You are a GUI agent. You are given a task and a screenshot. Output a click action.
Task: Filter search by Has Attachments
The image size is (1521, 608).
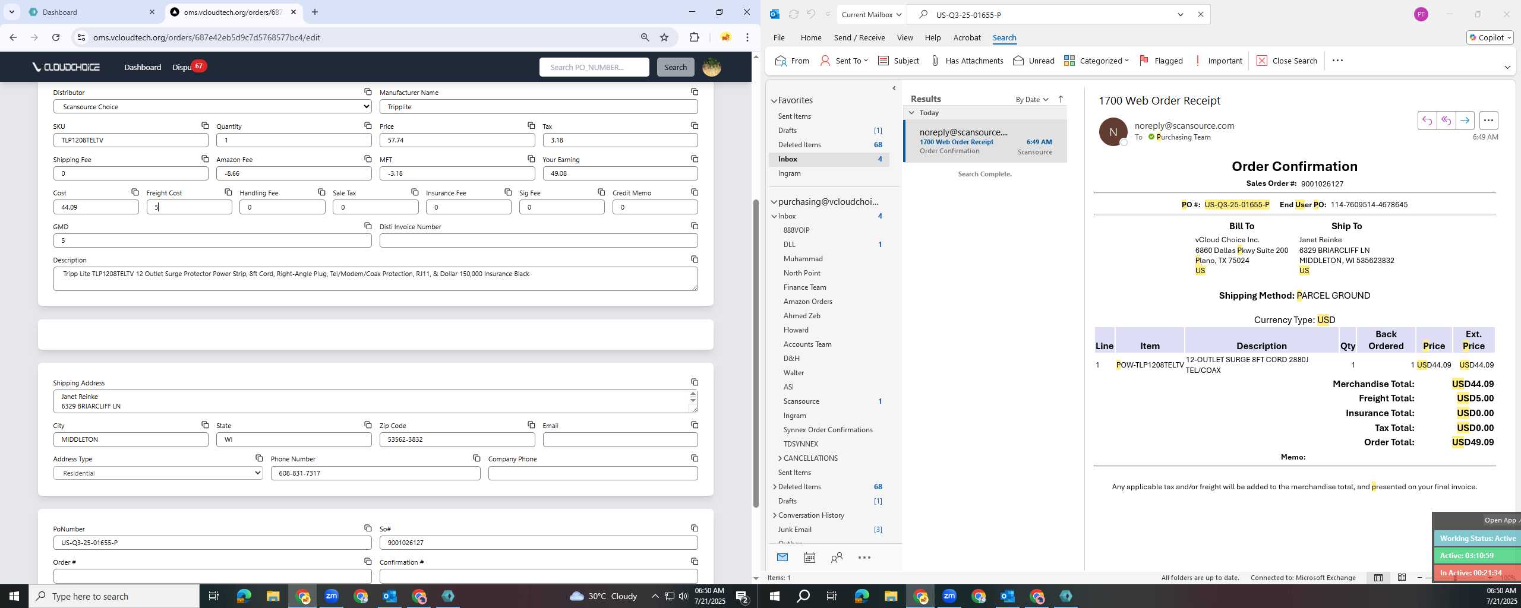point(966,61)
